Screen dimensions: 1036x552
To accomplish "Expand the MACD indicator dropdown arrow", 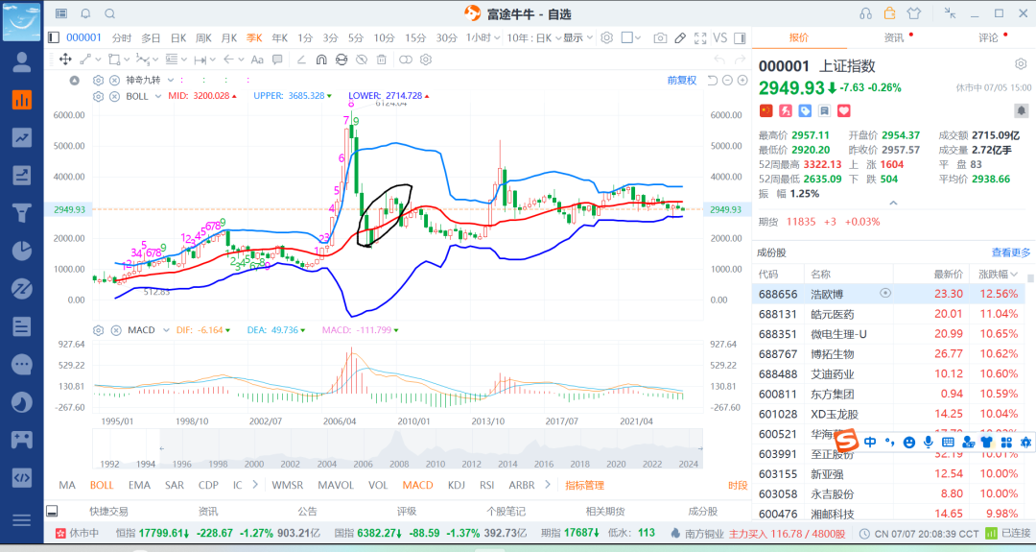I will click(x=166, y=330).
